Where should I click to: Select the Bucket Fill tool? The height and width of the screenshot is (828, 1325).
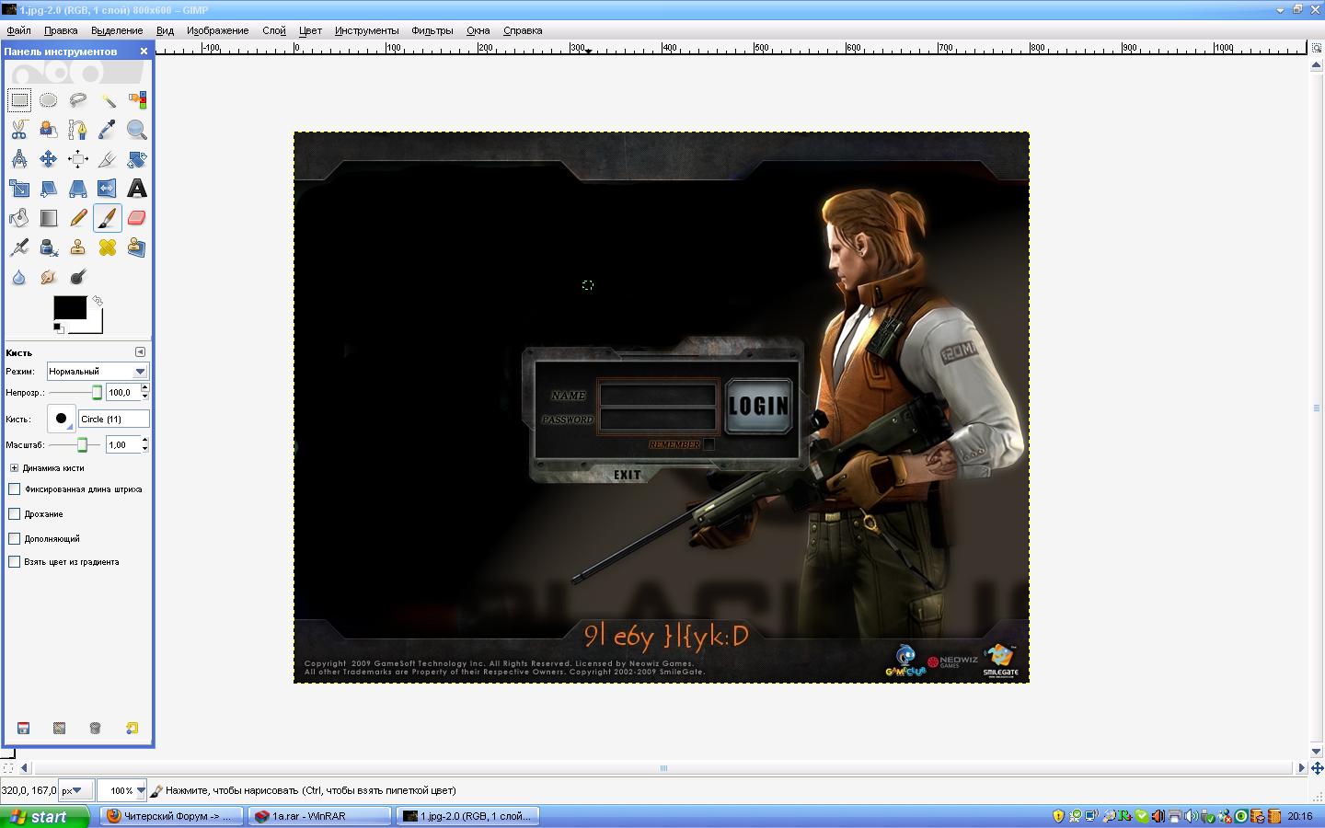(19, 218)
